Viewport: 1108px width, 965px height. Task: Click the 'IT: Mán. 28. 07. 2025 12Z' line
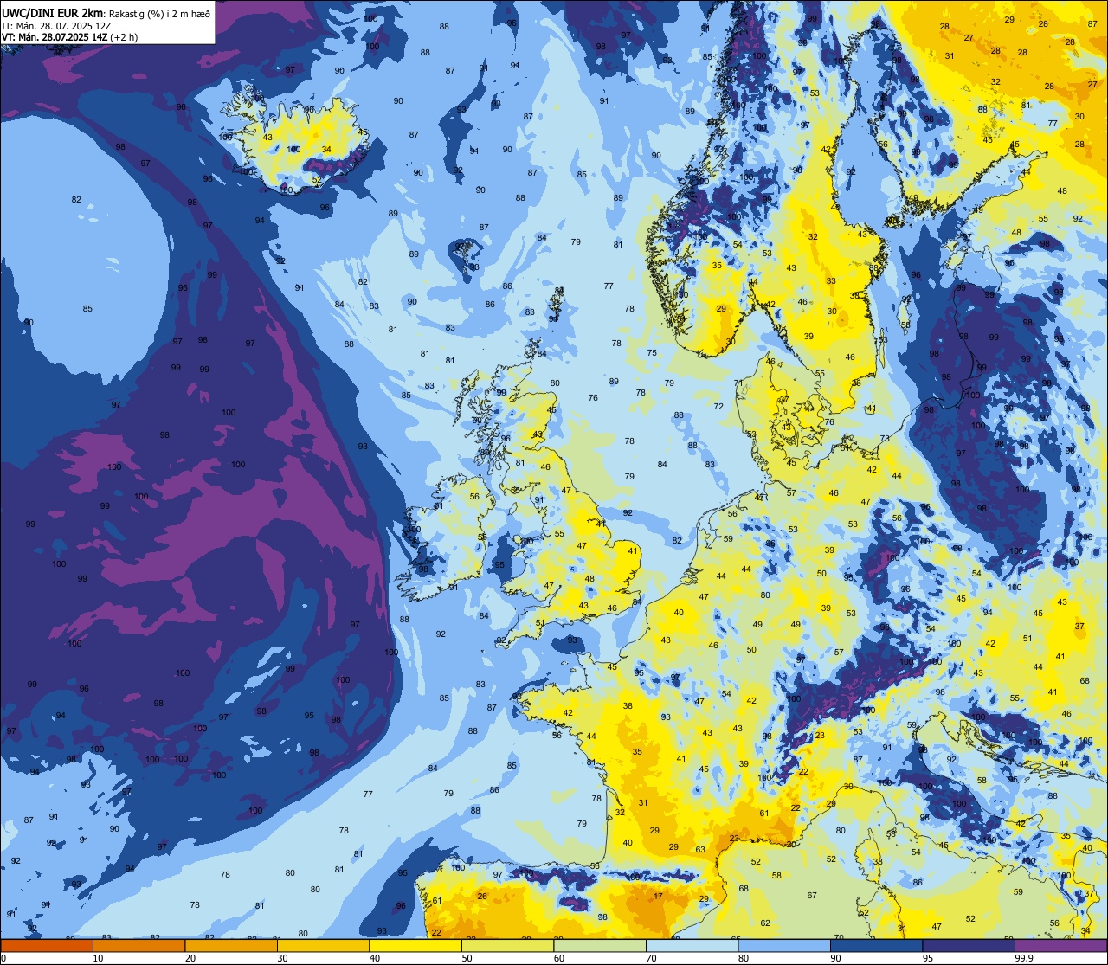pyautogui.click(x=55, y=25)
